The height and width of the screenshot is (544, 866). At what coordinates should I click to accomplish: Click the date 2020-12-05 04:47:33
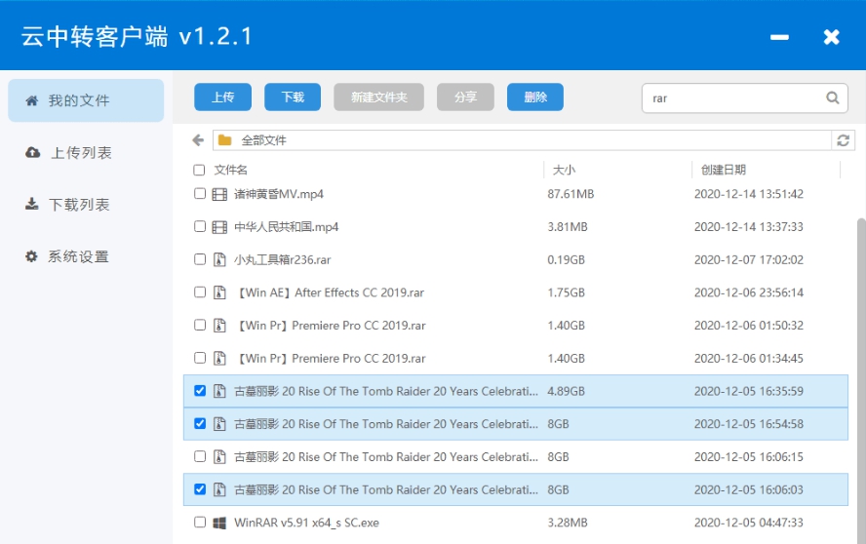pos(749,523)
